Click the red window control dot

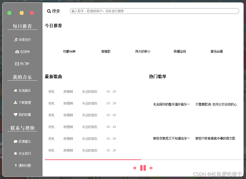pyautogui.click(x=32, y=13)
